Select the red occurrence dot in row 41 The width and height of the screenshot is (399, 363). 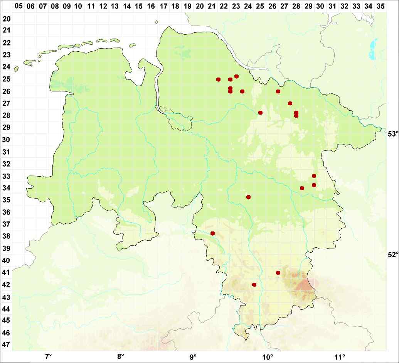pos(278,273)
